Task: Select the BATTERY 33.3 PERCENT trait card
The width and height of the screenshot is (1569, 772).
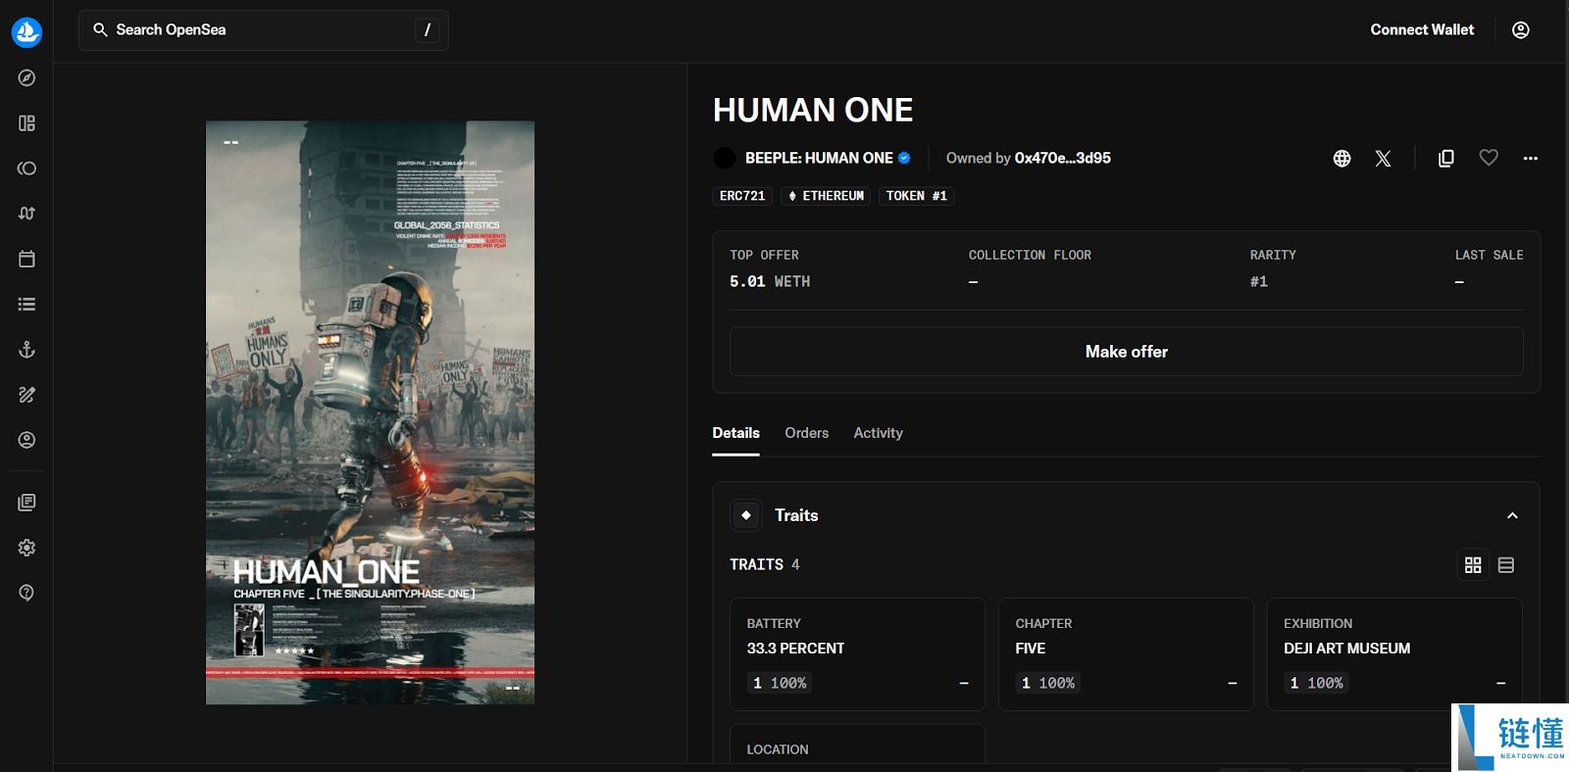Action: point(857,654)
